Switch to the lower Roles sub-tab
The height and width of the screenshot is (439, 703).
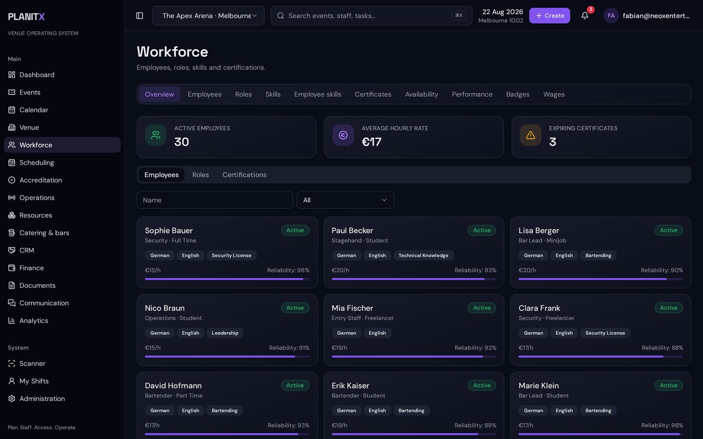201,175
